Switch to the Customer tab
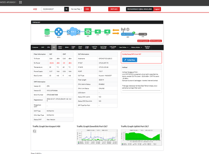 35,47
